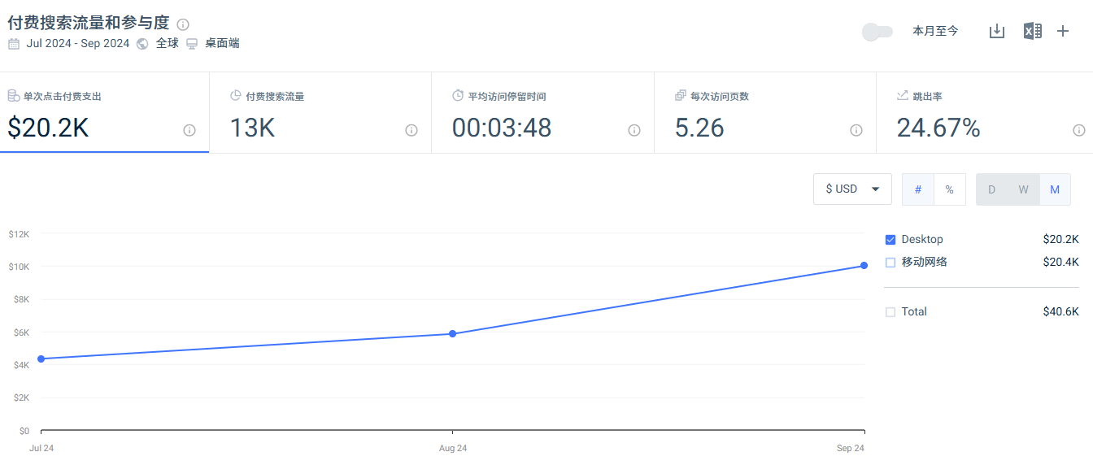Toggle the 本月至今 switch
The height and width of the screenshot is (465, 1093).
pyautogui.click(x=877, y=32)
